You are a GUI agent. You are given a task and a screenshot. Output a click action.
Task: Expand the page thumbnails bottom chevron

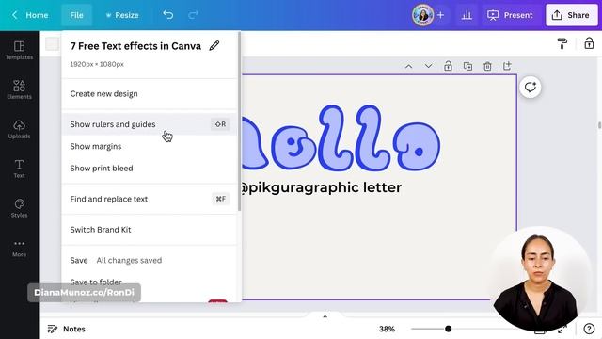click(325, 316)
